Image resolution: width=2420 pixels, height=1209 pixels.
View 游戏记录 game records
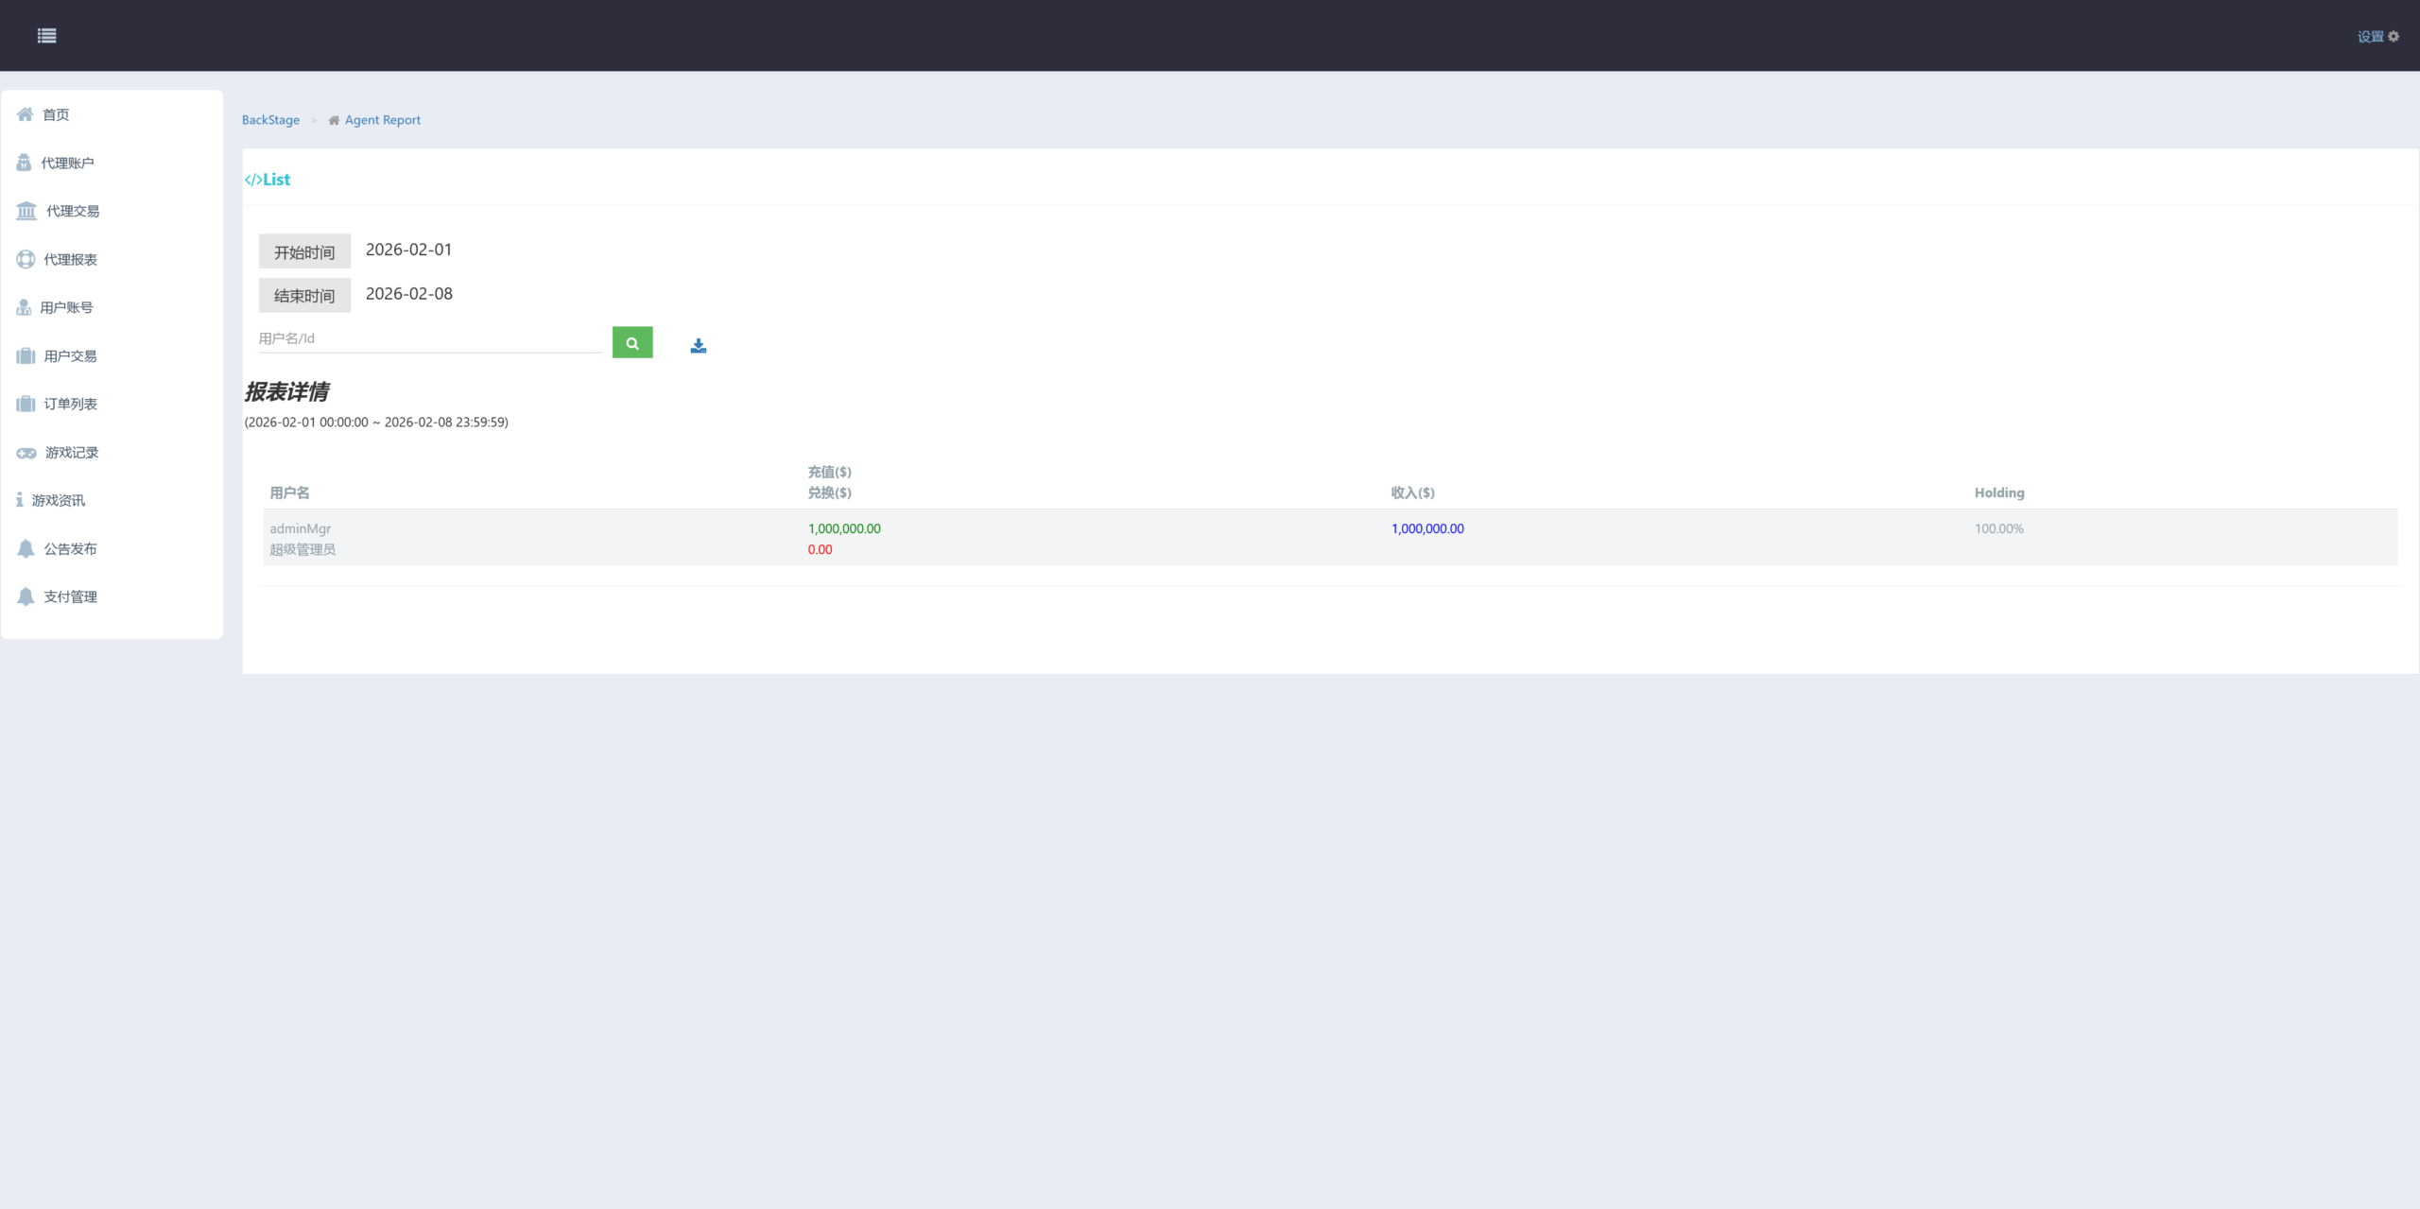(71, 453)
